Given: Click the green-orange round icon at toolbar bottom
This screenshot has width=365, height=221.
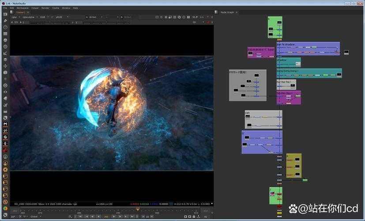Looking at the screenshot, I should point(5,209).
